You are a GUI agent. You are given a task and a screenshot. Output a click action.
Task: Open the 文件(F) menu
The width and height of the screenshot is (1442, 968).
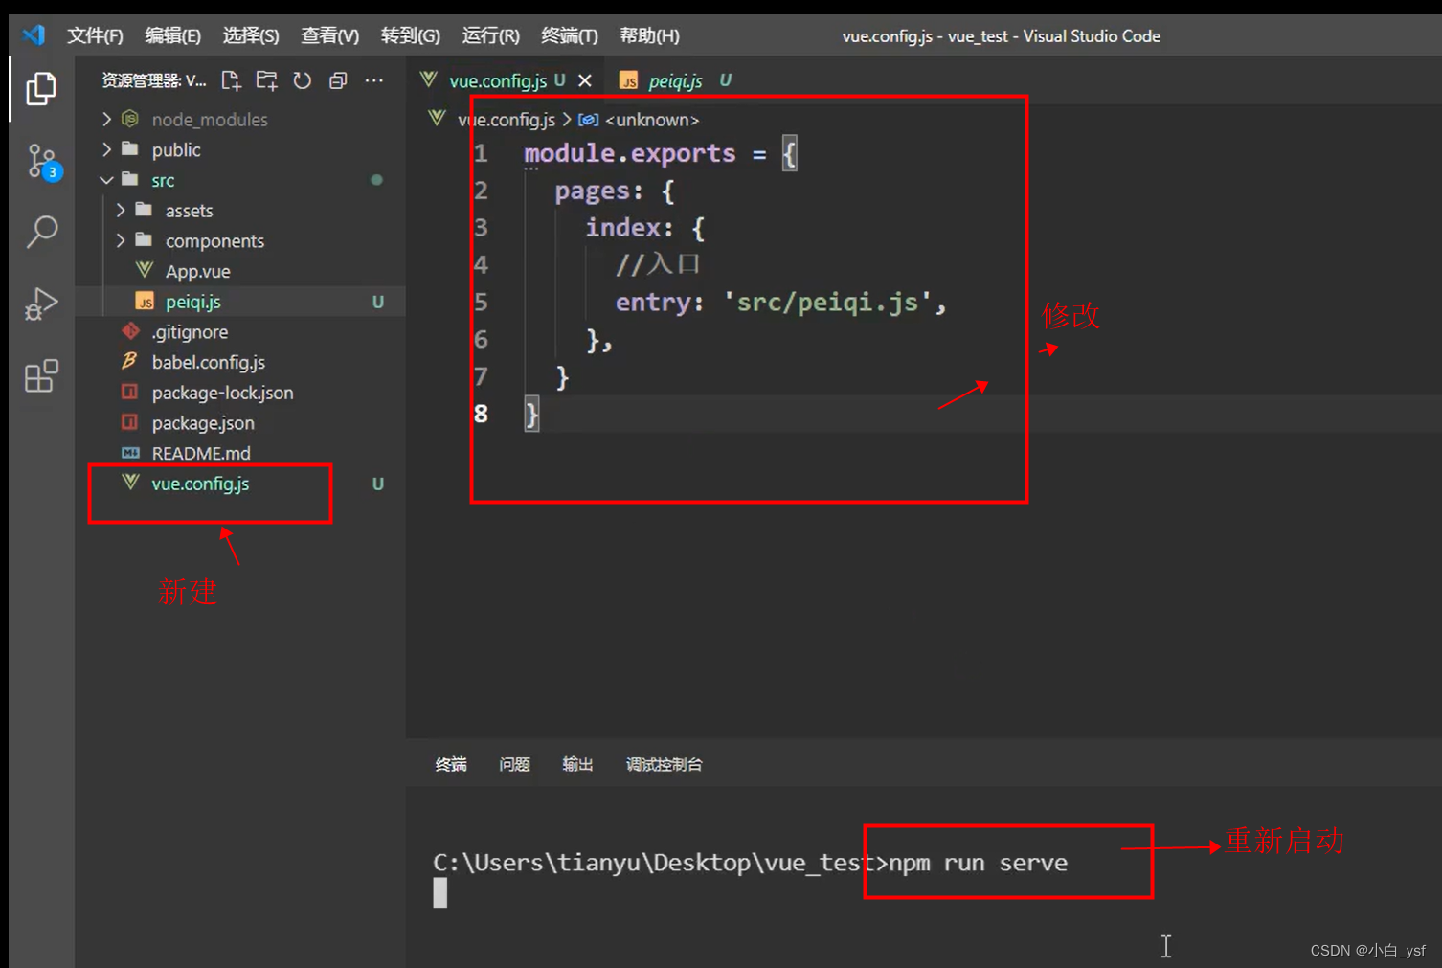[x=95, y=35]
